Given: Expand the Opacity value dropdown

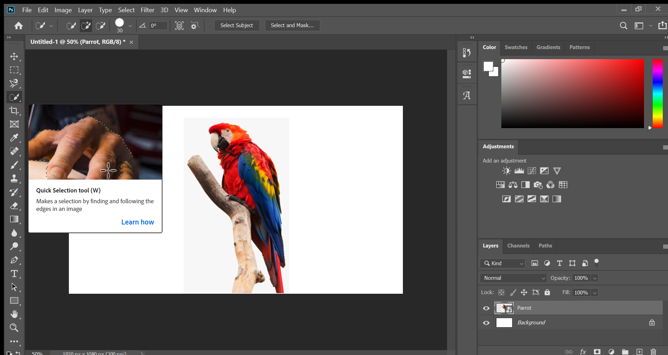Looking at the screenshot, I should [594, 278].
